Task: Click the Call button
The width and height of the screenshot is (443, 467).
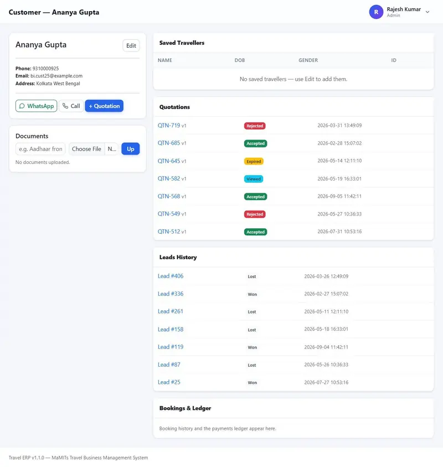Action: [x=71, y=106]
